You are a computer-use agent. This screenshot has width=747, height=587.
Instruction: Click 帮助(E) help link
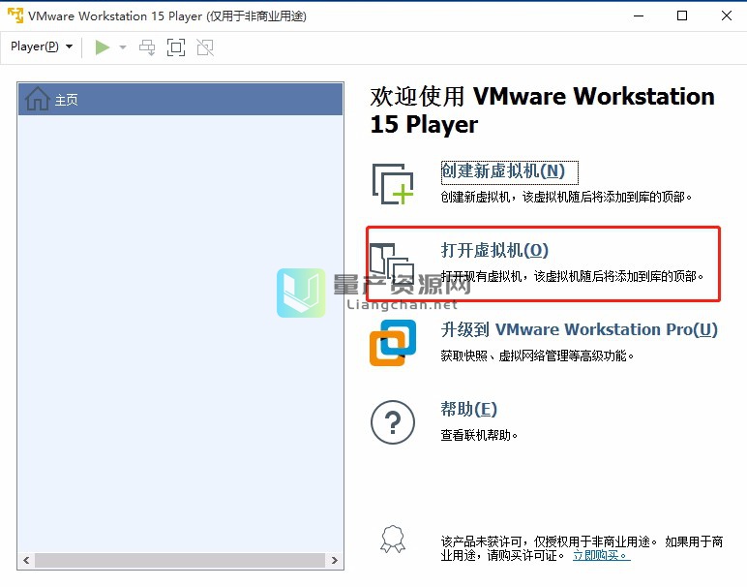click(468, 409)
